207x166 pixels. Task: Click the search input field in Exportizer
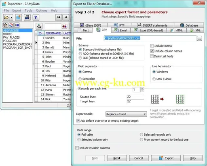tap(53, 26)
